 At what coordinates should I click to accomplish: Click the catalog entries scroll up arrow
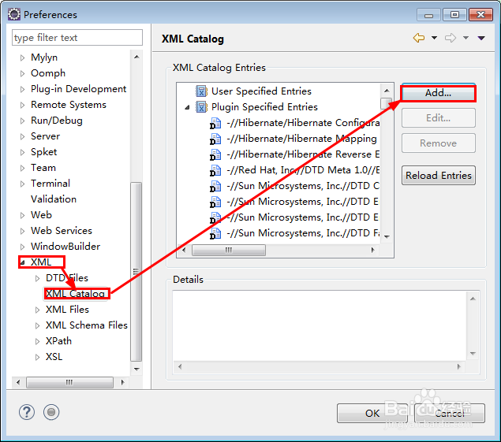387,91
